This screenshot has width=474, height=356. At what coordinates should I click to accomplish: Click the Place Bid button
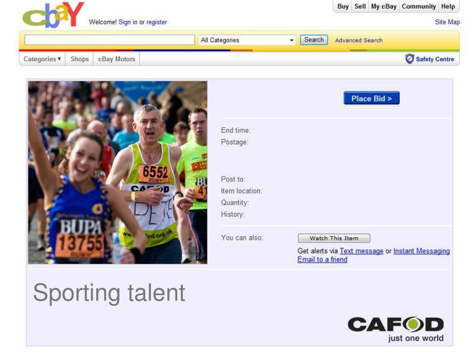[x=372, y=98]
